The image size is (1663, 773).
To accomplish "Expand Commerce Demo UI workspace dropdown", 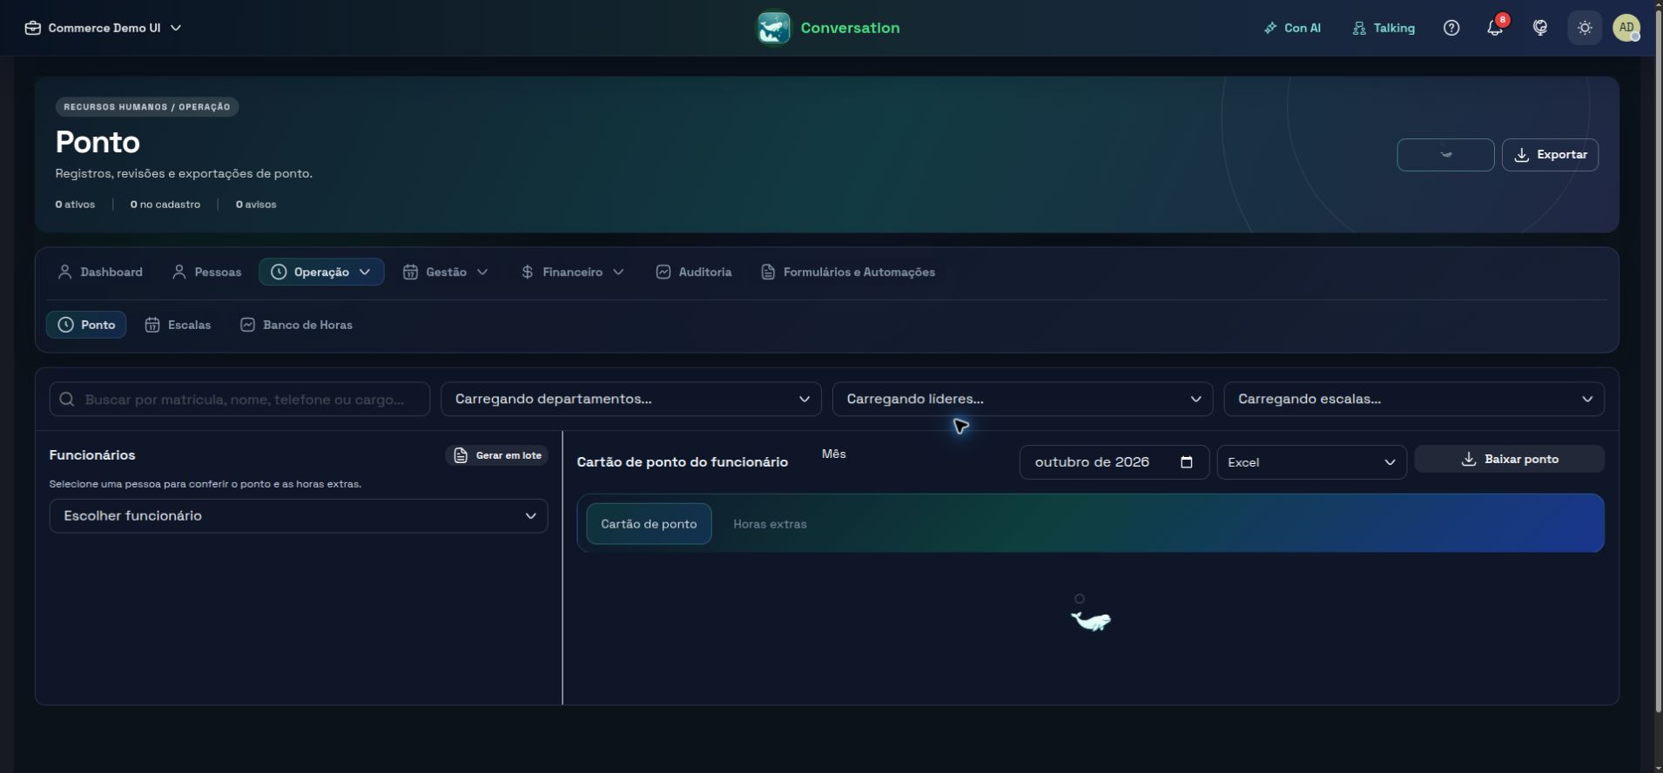I will 104,28.
